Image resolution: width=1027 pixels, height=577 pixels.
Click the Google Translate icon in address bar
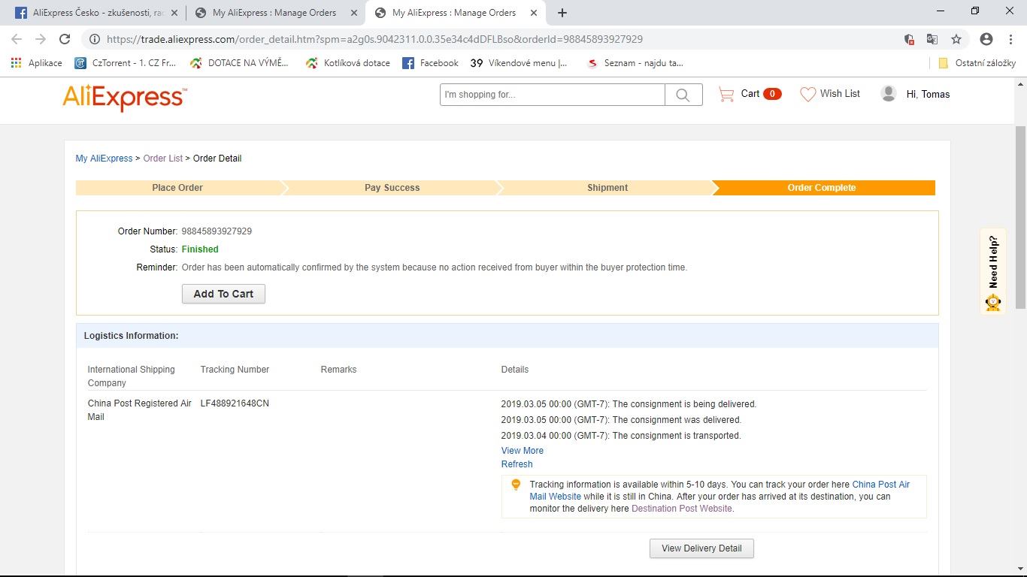932,39
